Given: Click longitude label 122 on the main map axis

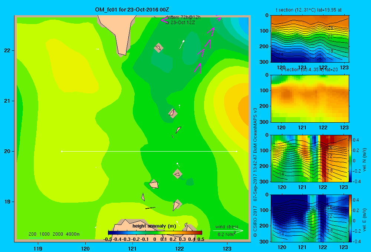Looking at the screenshot, I should (180, 248).
